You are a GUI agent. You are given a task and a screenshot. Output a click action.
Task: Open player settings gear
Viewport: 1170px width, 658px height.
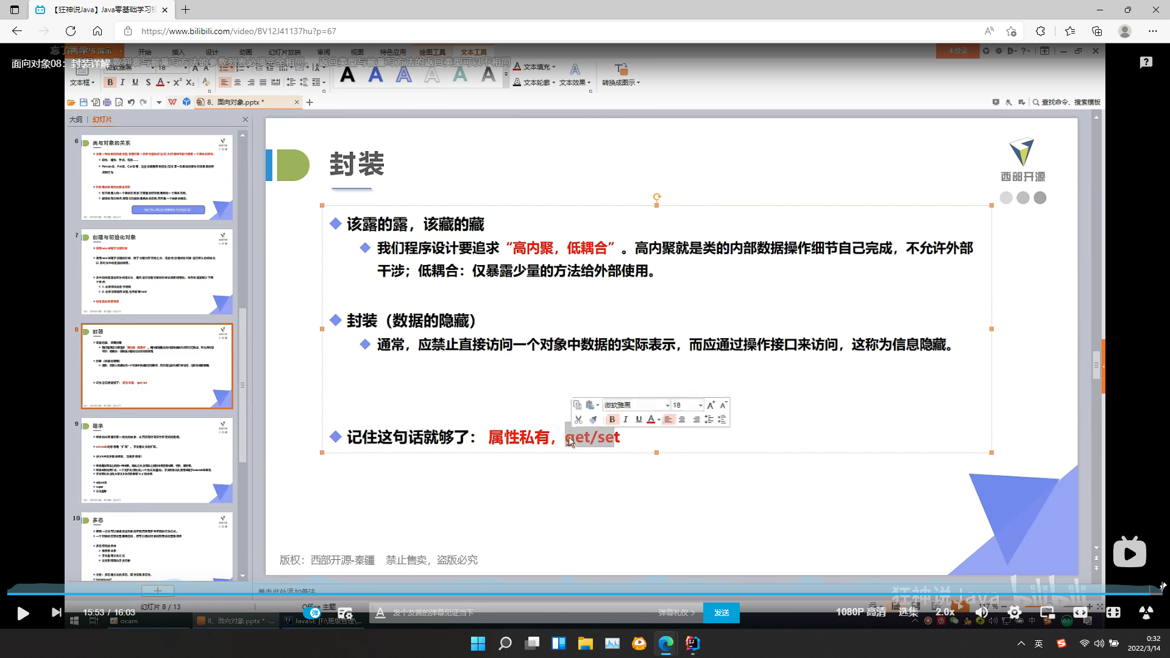(x=1015, y=612)
